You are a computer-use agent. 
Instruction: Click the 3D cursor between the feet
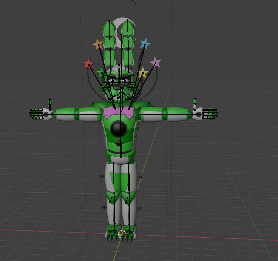(122, 235)
